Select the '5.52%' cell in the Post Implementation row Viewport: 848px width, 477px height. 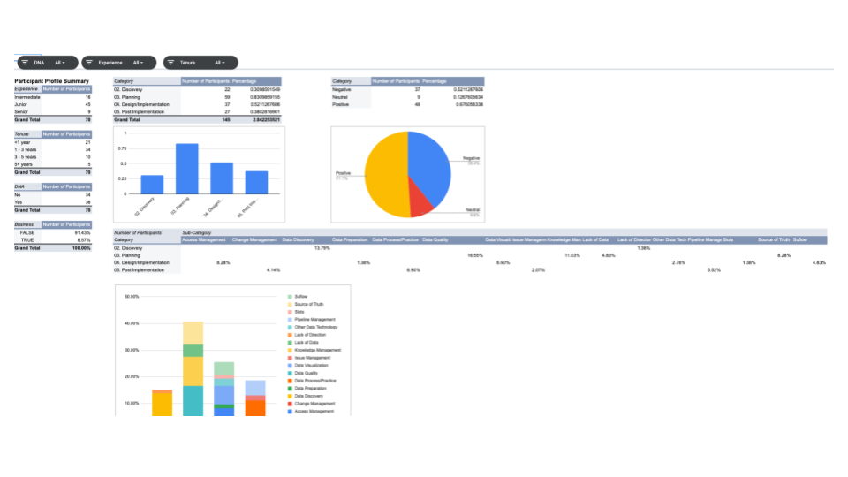[714, 270]
